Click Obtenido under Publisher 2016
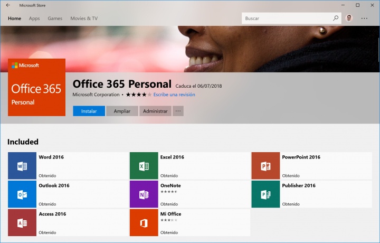 click(291, 204)
